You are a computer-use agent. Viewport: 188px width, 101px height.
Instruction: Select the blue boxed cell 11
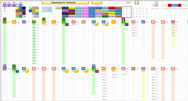point(84,69)
